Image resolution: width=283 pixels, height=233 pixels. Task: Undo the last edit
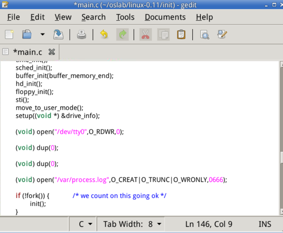click(104, 34)
